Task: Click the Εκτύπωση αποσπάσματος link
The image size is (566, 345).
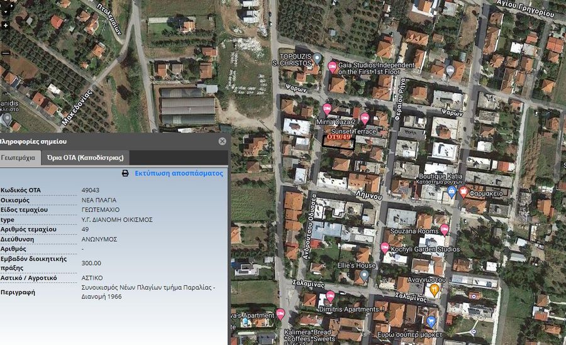Action: 179,173
